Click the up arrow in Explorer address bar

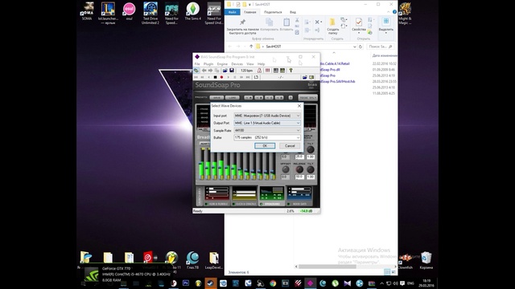pos(251,47)
